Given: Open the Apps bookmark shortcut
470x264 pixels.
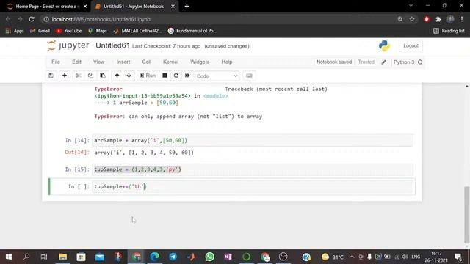Looking at the screenshot, I should (15, 31).
